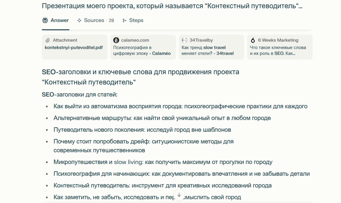Click the query title "Презентация моего проекта"
341x203 pixels.
[172, 6]
